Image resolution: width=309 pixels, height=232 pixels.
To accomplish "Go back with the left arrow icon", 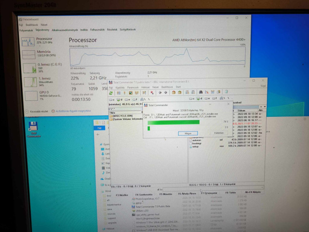I will pos(160,92).
